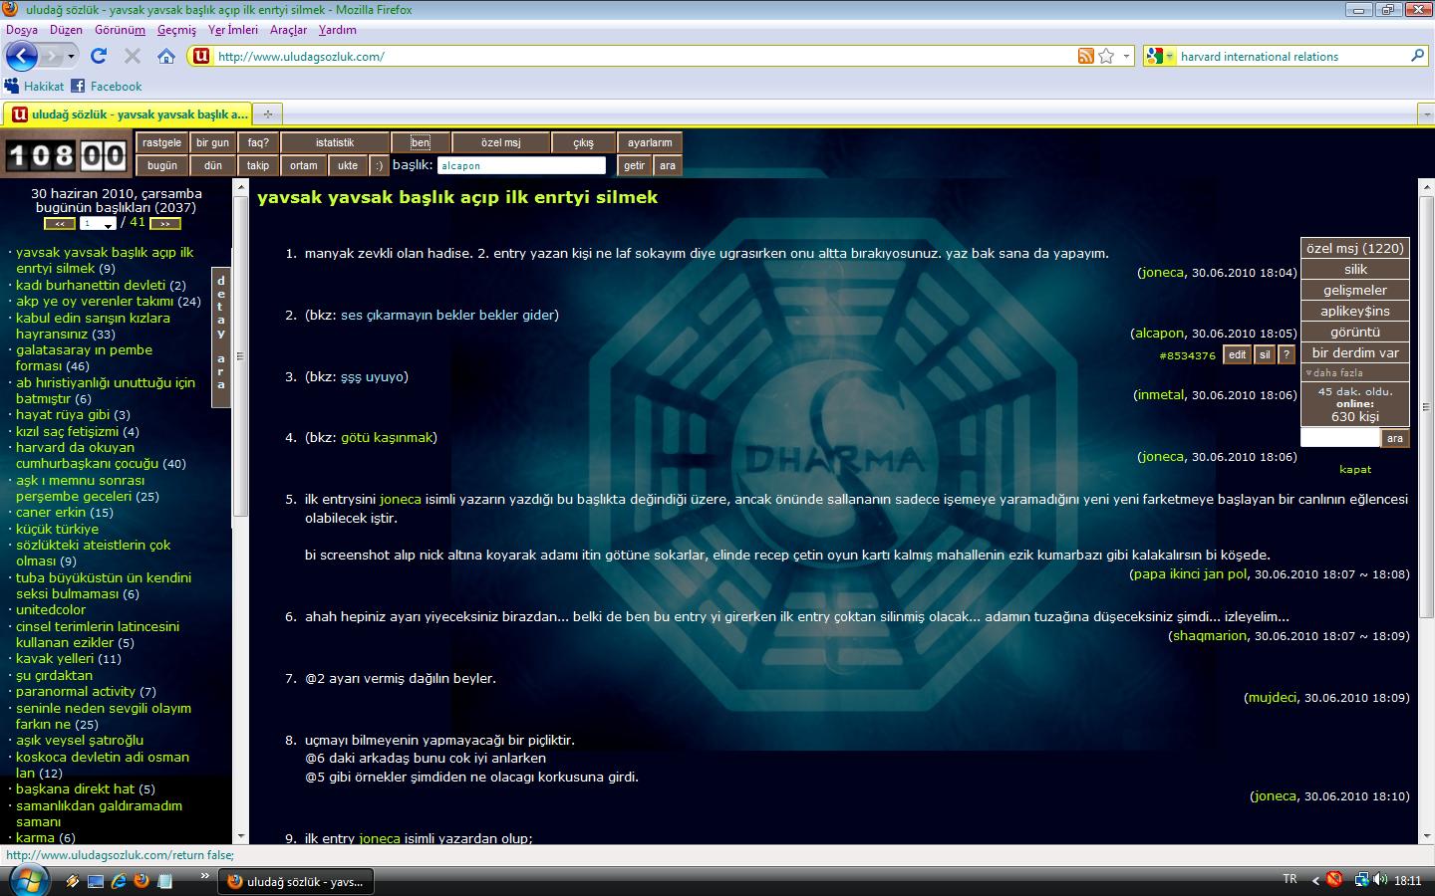Image resolution: width=1435 pixels, height=896 pixels.
Task: Launch Internet Explorer from quick launch
Action: click(x=119, y=881)
